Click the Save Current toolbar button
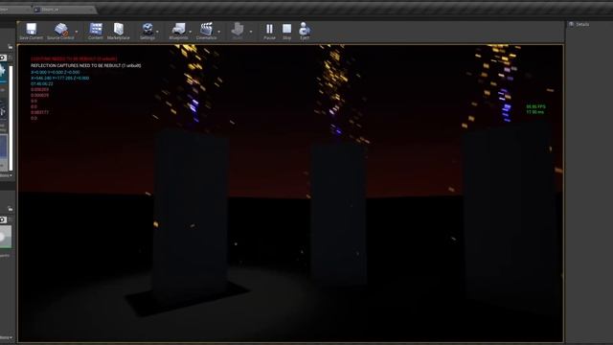Image resolution: width=613 pixels, height=345 pixels. [x=31, y=32]
